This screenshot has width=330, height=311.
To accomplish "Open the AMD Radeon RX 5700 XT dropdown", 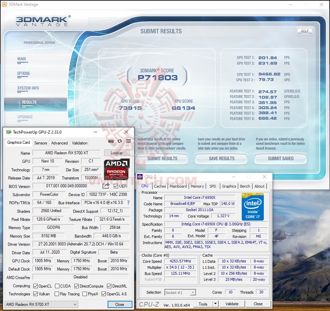I will [41, 305].
